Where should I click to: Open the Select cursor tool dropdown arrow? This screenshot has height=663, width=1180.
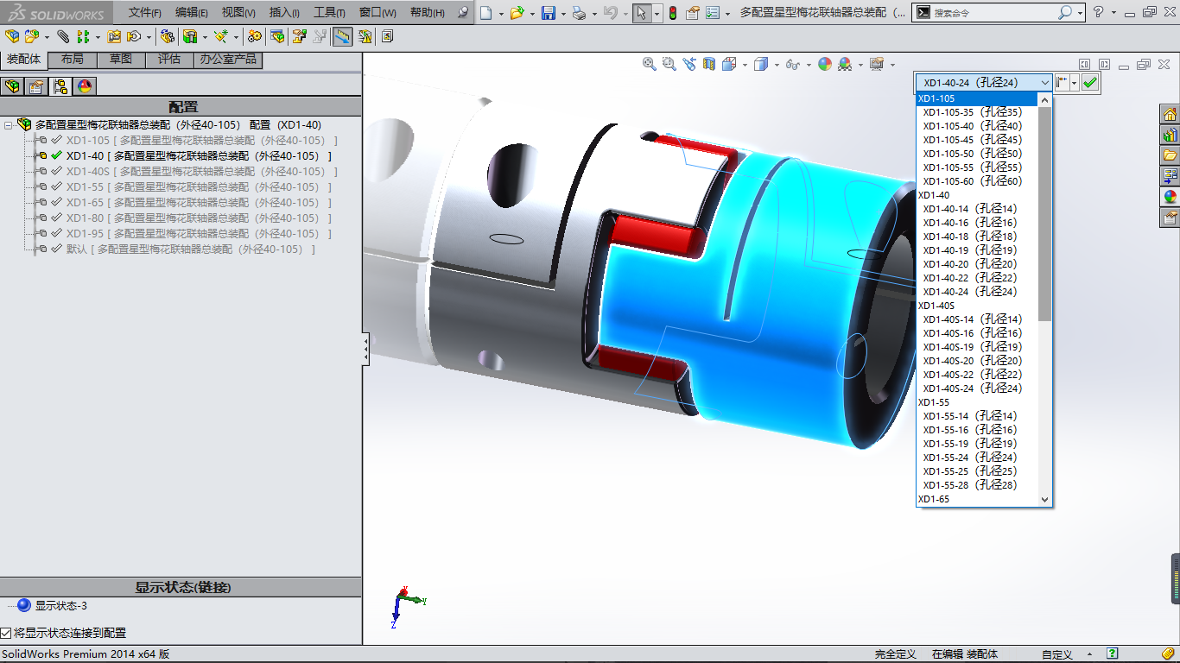tap(657, 14)
